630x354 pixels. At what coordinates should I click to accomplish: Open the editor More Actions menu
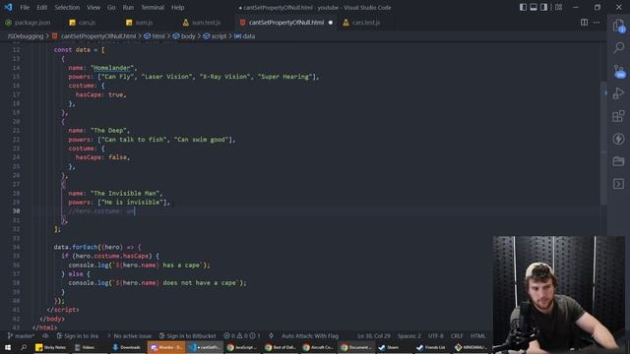coord(597,23)
